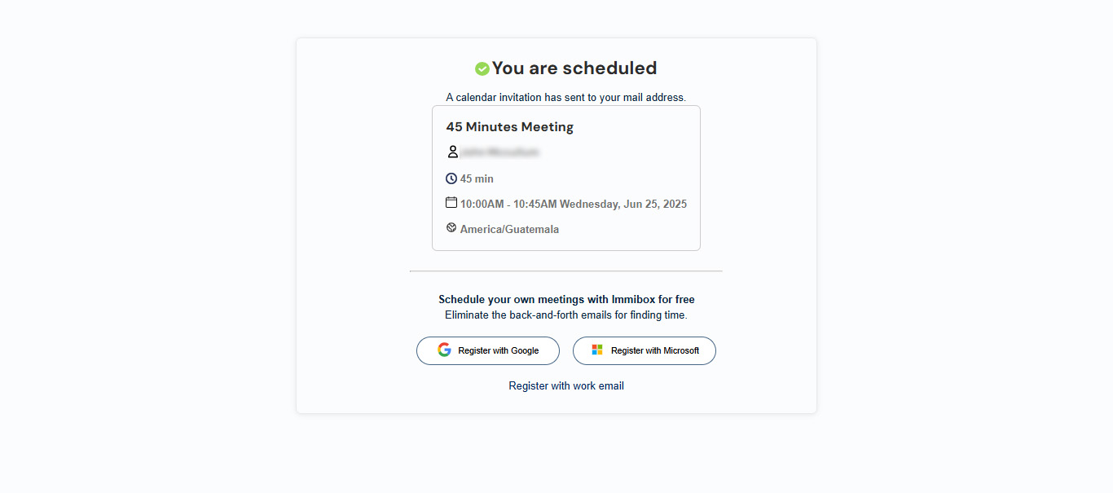Click the green scheduled checkmark icon
The height and width of the screenshot is (493, 1113).
click(x=482, y=68)
